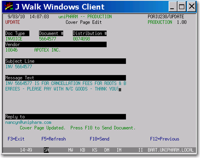Click the highlighted SA status indicator

[x=46, y=150]
